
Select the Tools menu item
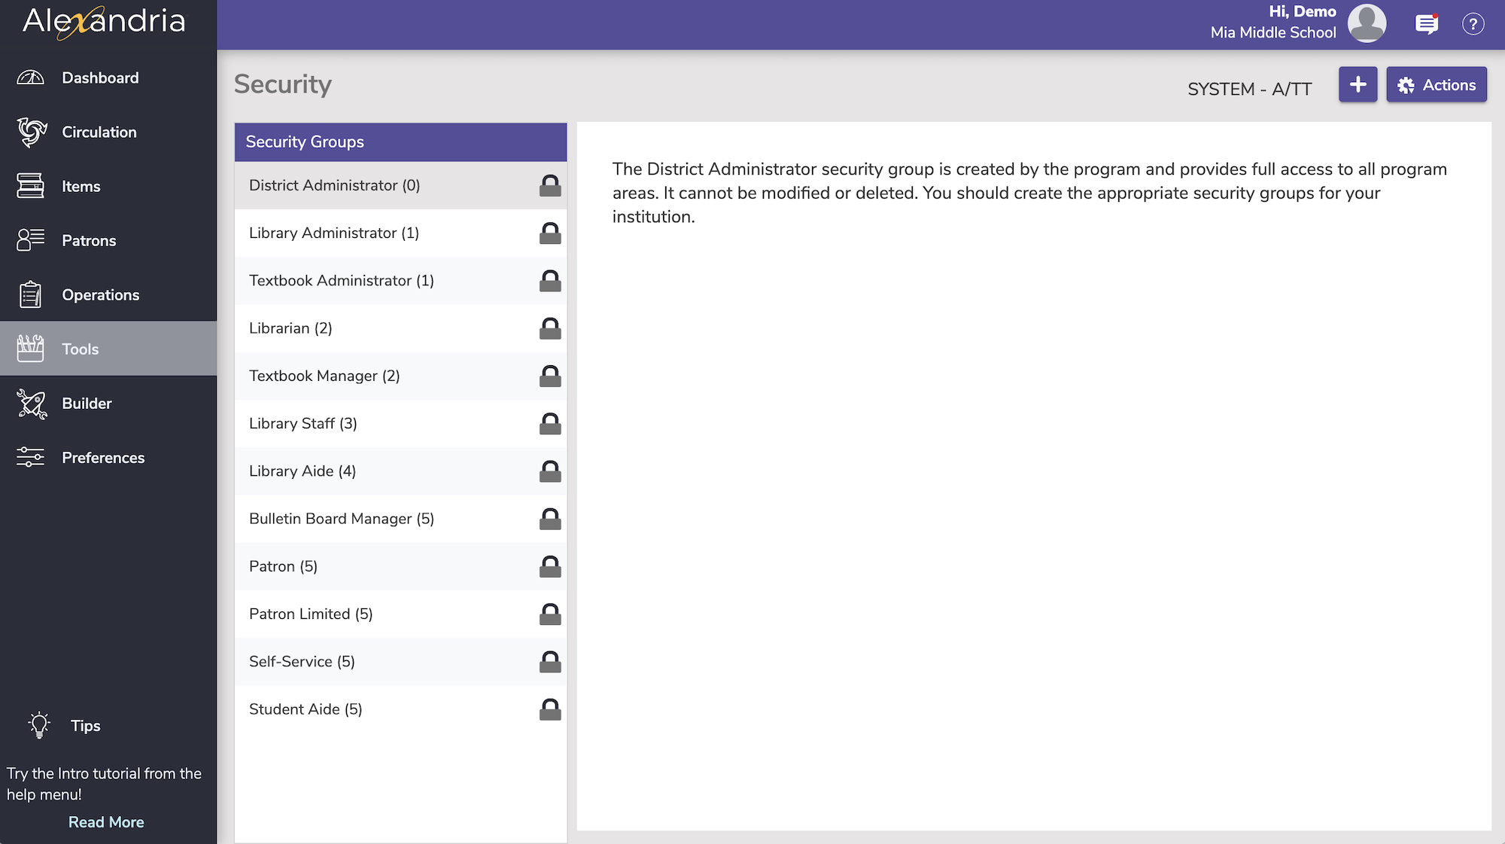click(x=81, y=349)
